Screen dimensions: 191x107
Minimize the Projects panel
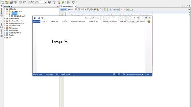pyautogui.click(x=58, y=7)
